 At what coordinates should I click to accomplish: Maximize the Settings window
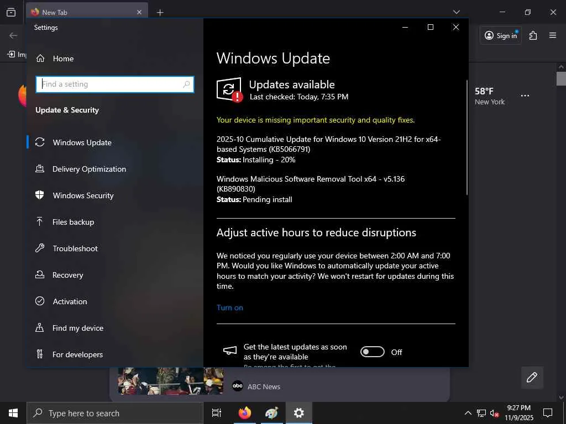coord(430,27)
